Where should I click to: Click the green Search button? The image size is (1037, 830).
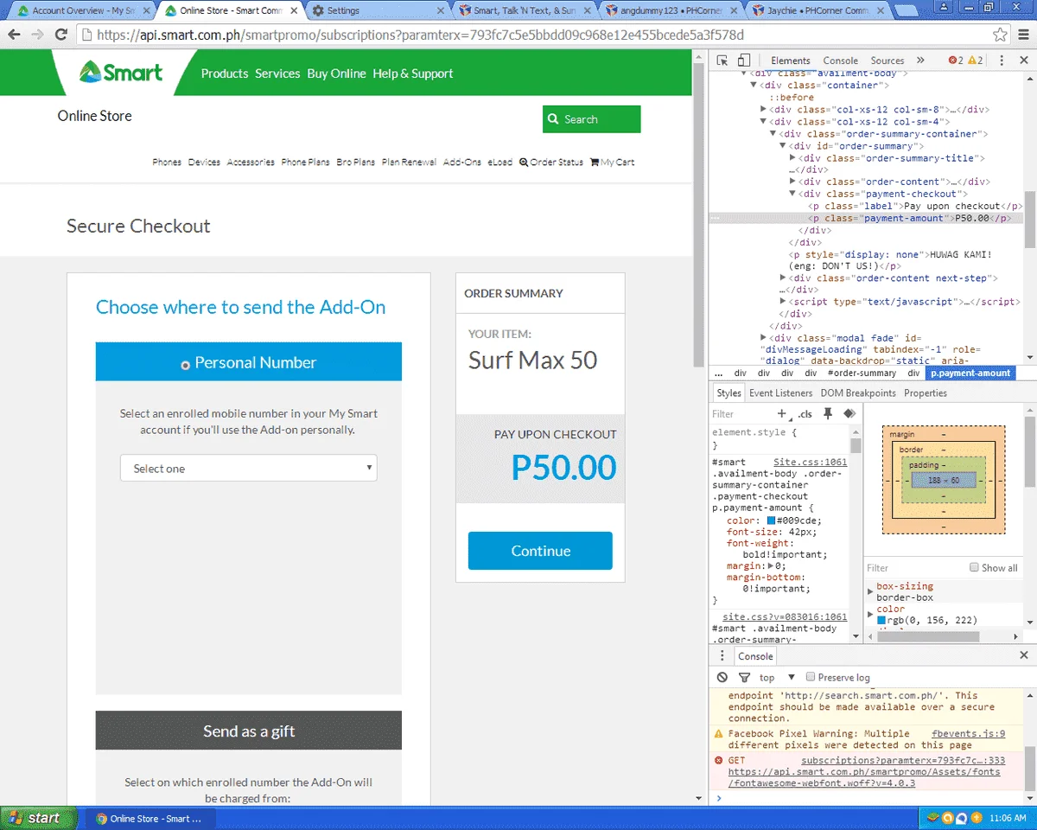[592, 119]
